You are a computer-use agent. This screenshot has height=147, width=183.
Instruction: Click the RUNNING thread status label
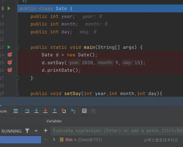(11, 131)
